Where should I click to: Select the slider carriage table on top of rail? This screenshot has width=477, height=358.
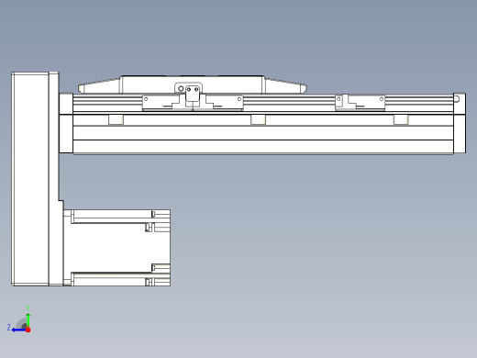193,84
